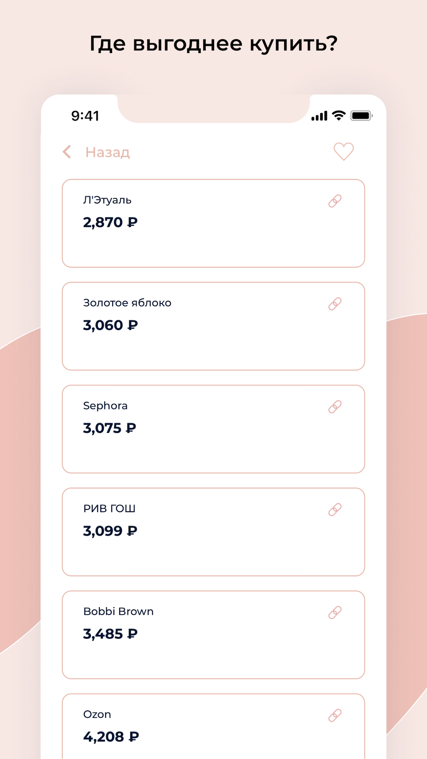
Task: Select the Л'Этуаль offer card
Action: click(x=213, y=241)
